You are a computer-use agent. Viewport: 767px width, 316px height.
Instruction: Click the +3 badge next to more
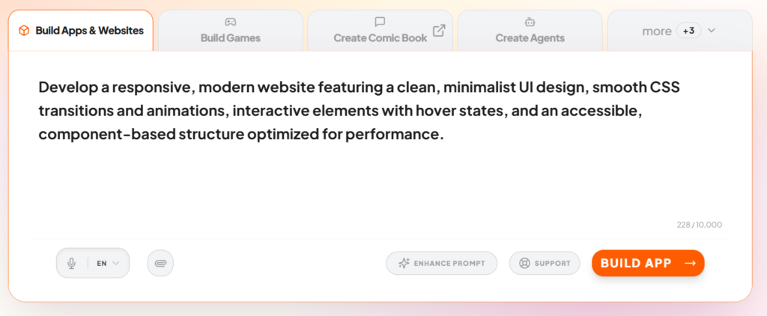point(688,31)
